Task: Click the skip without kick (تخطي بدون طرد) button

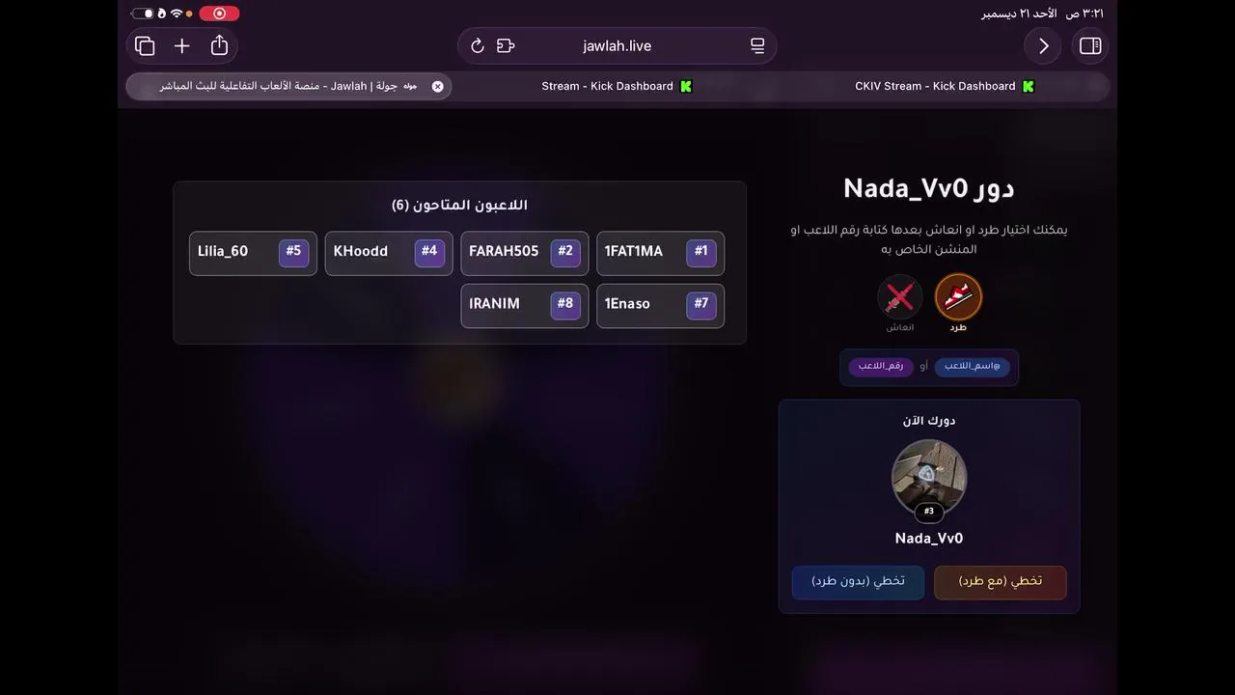Action: tap(858, 582)
